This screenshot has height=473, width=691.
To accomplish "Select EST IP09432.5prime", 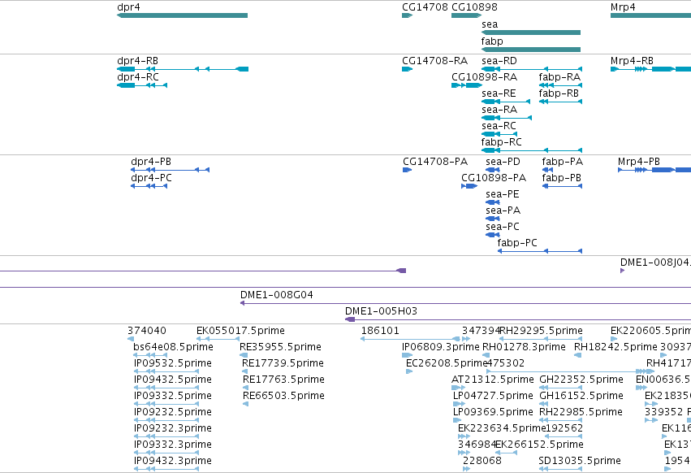I will coord(166,388).
